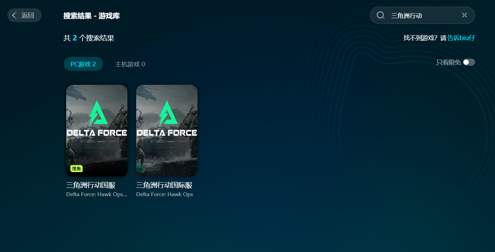Toggle the 只看限免 switch
The image size is (495, 252).
[x=469, y=62]
